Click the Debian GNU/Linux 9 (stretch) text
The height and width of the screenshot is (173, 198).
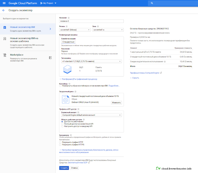coord(85,102)
